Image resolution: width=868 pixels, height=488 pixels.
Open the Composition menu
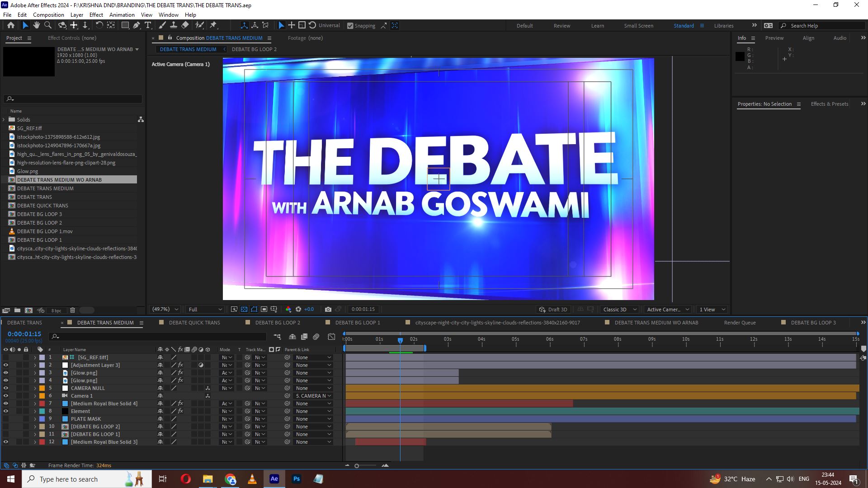click(48, 15)
